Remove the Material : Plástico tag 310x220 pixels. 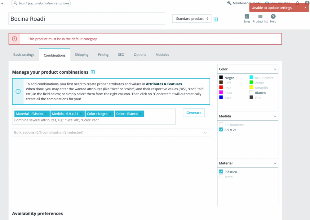tap(46, 114)
